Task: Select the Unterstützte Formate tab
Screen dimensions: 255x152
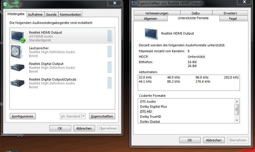Action: tap(193, 18)
